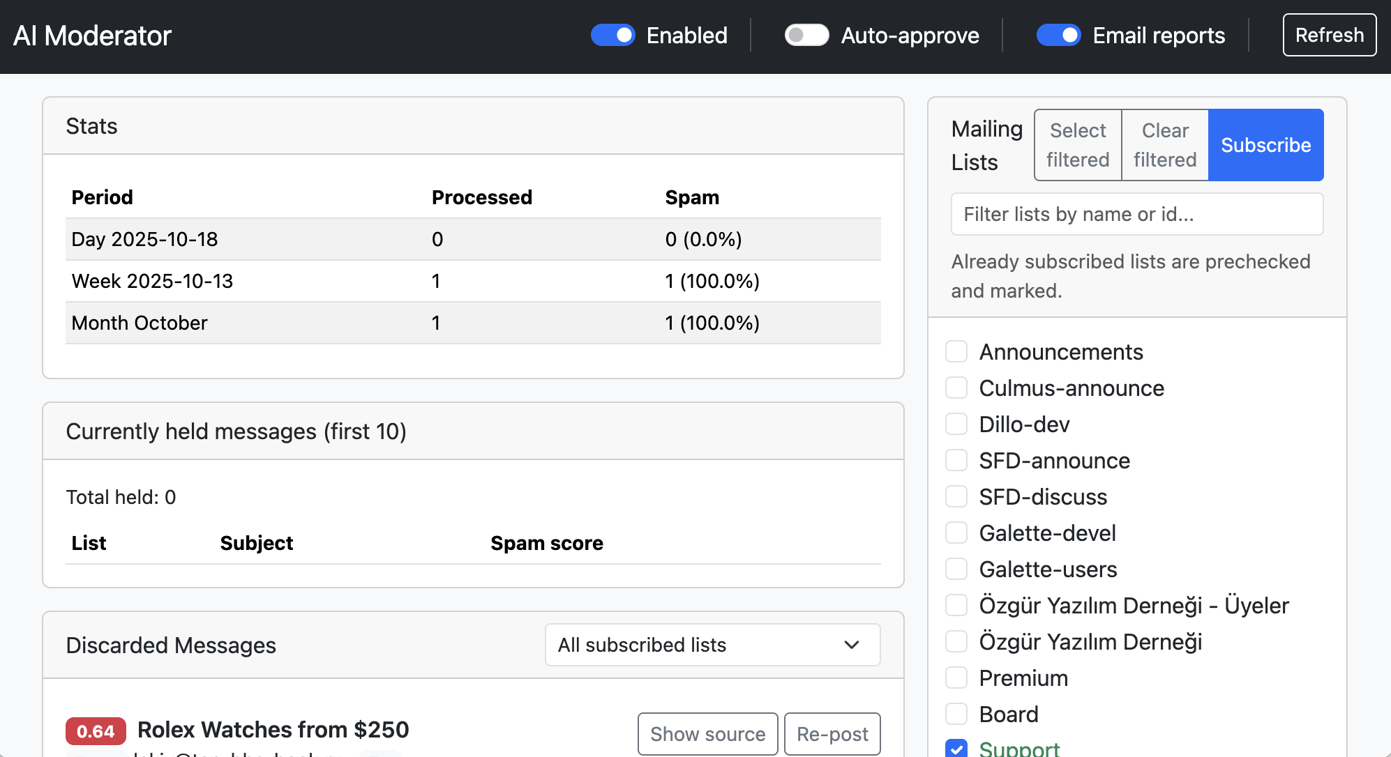Open the All subscribed lists dropdown
The width and height of the screenshot is (1391, 757).
[x=712, y=645]
